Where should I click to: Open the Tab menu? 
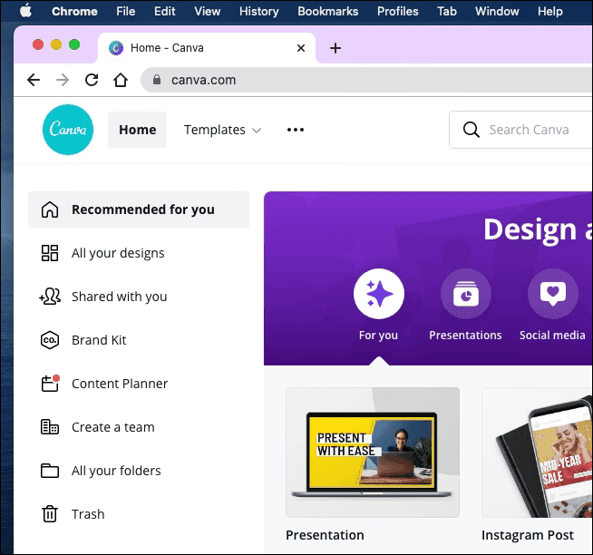(447, 12)
